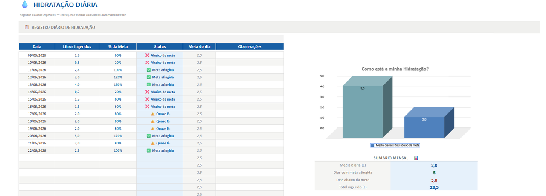546x196 pixels.
Task: Select the HIDRATAÇÃO DIÁRIA title text
Action: (x=65, y=5)
